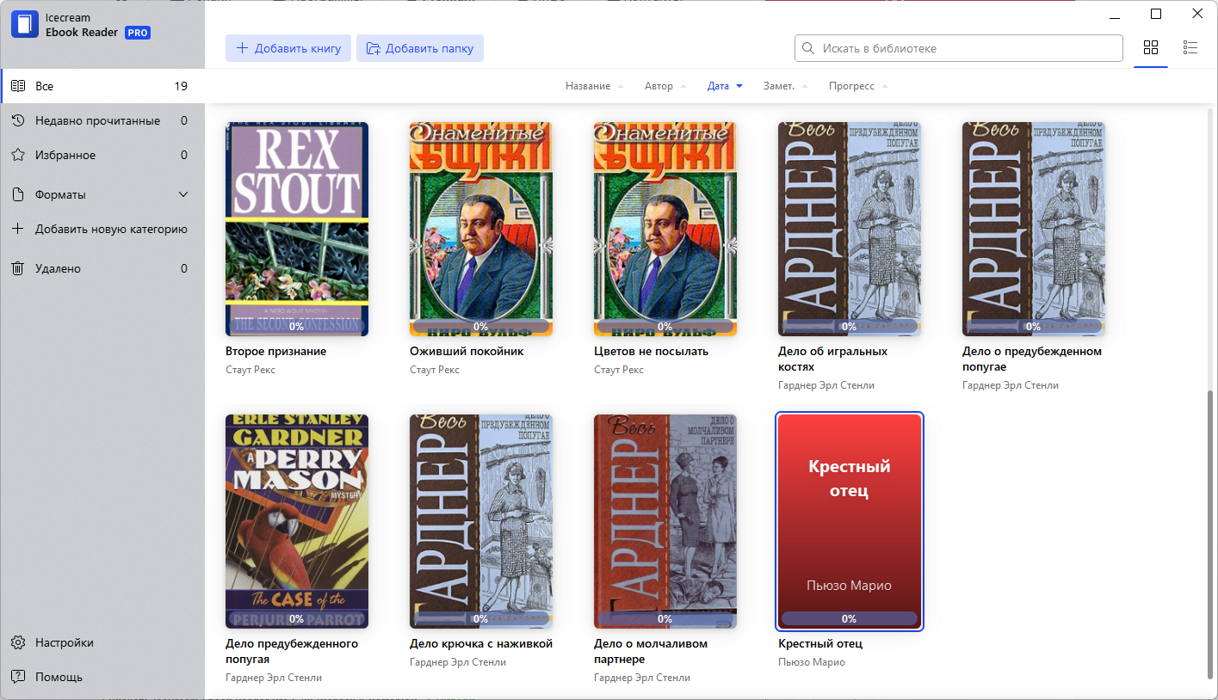
Task: Expand the Formats category chevron
Action: 183,195
